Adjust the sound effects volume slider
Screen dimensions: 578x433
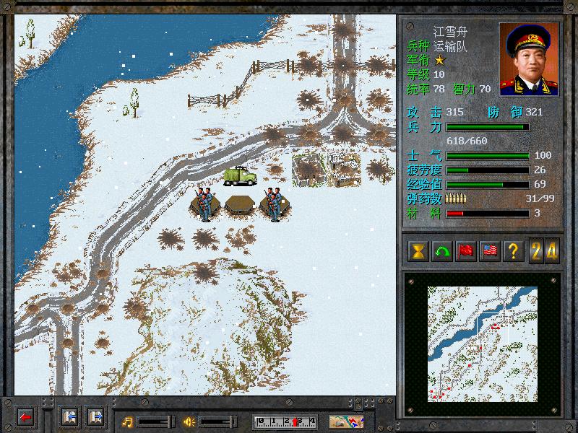218,421
